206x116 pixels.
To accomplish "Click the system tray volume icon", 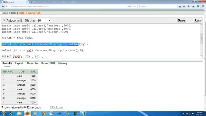I will click(x=193, y=113).
